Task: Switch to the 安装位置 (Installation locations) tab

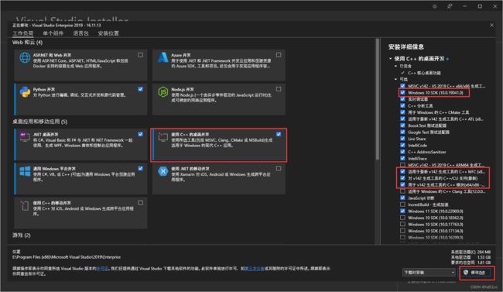Action: [108, 33]
